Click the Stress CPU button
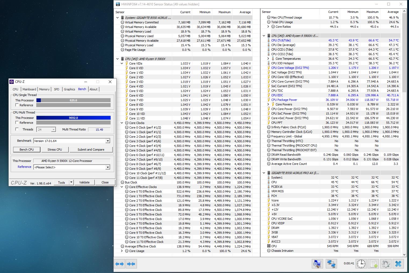 [x=55, y=150]
